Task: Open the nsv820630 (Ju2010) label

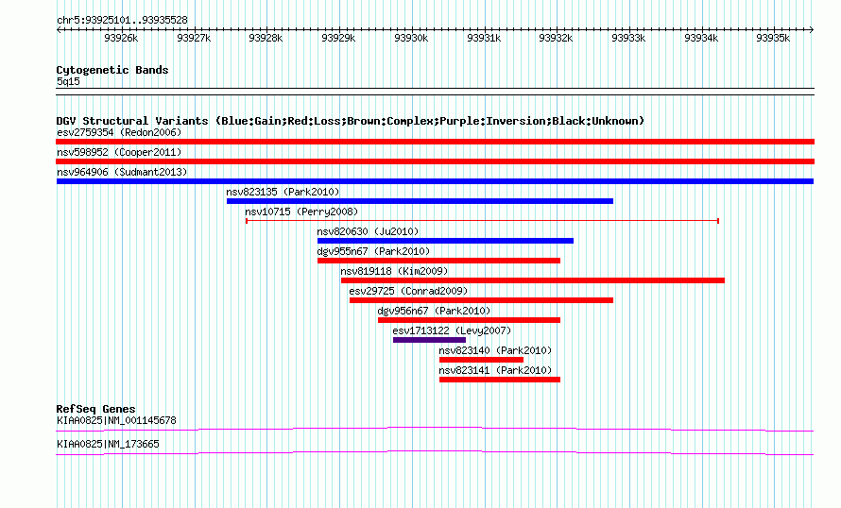Action: click(x=368, y=231)
